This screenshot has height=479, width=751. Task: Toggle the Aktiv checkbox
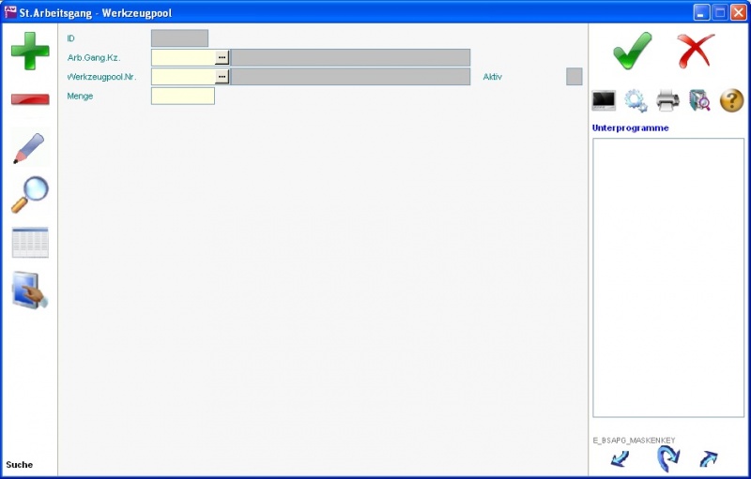(575, 77)
